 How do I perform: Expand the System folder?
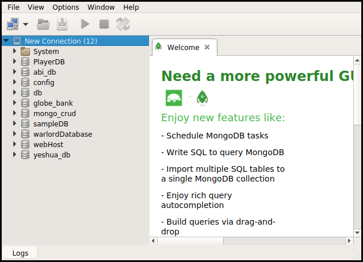[14, 51]
